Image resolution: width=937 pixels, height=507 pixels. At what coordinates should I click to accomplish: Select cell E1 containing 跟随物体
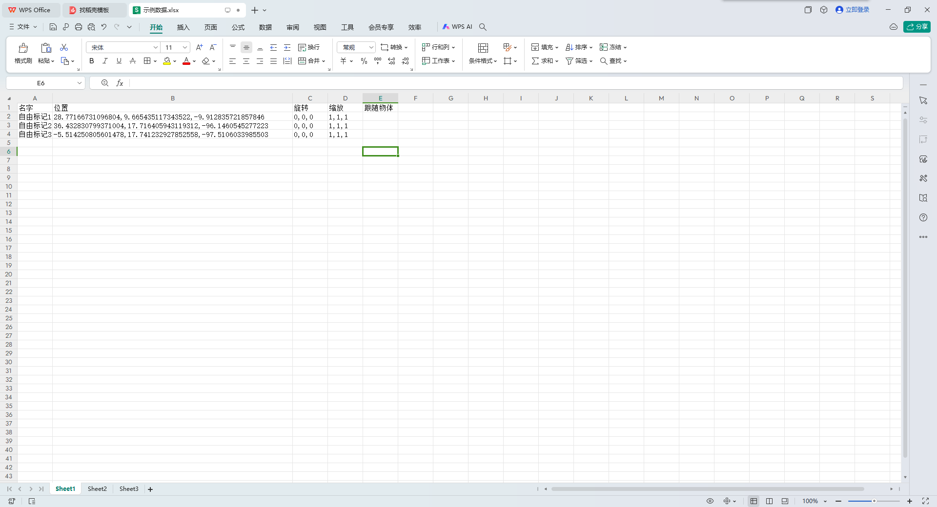coord(380,108)
